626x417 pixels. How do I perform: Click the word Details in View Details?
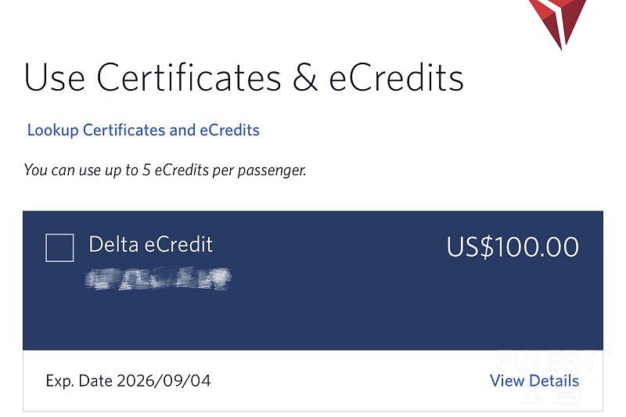coord(555,381)
